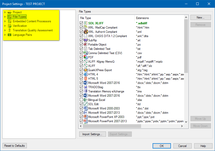Click the OK button
This screenshot has height=151, width=215.
coord(162,146)
